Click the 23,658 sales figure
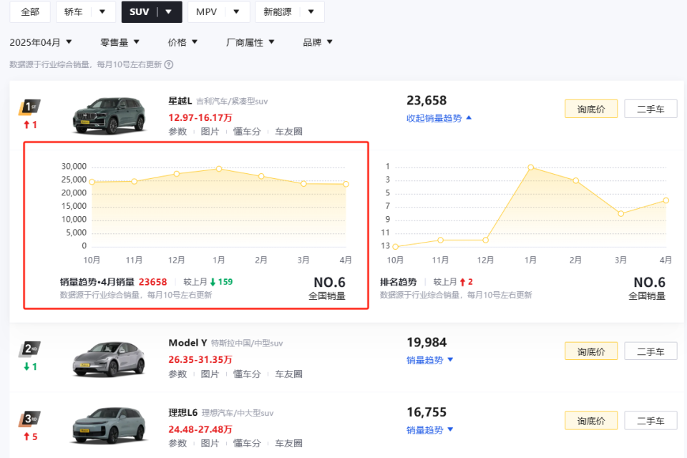687x458 pixels. [427, 101]
